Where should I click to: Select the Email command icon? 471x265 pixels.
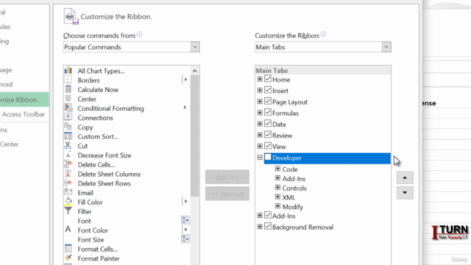68,192
